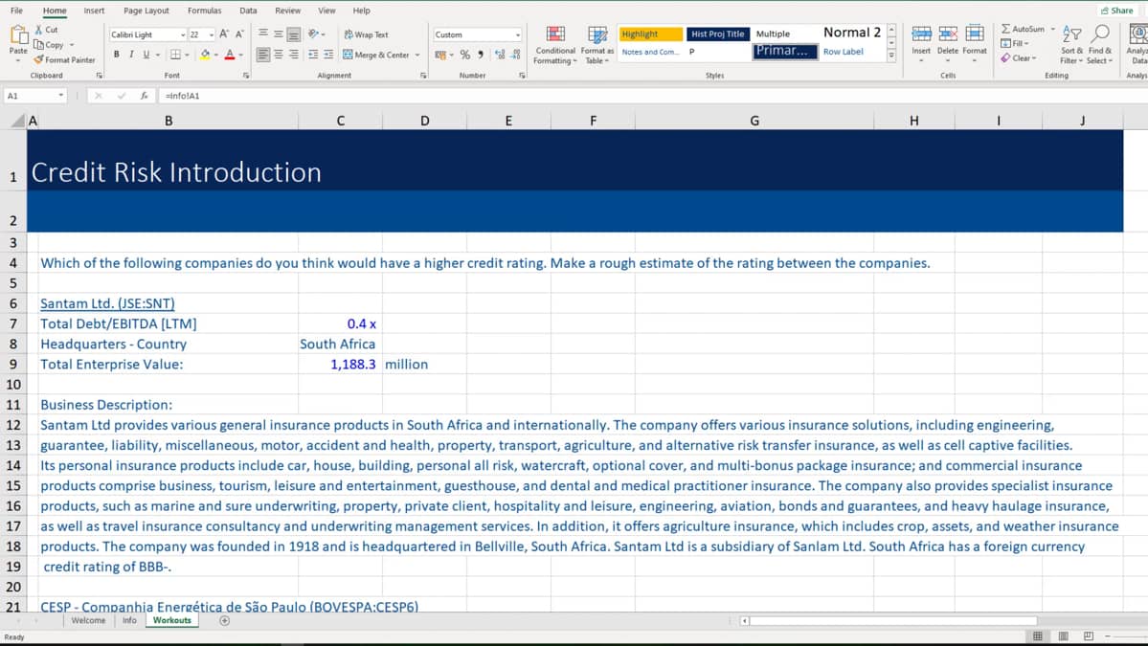Toggle bold formatting

117,55
